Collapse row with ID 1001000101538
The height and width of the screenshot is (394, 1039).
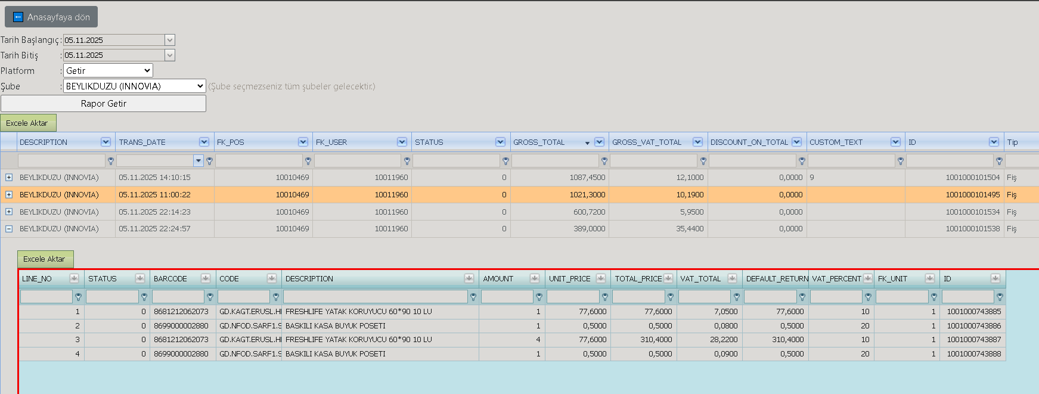click(x=9, y=228)
